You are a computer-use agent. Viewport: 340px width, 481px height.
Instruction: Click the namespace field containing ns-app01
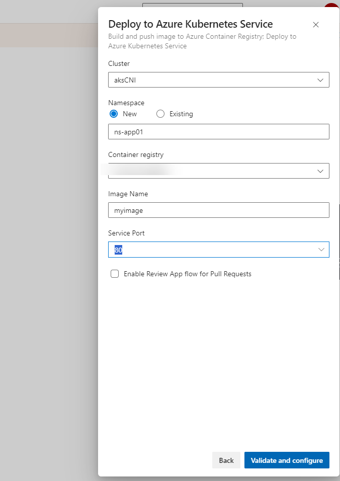pyautogui.click(x=219, y=132)
